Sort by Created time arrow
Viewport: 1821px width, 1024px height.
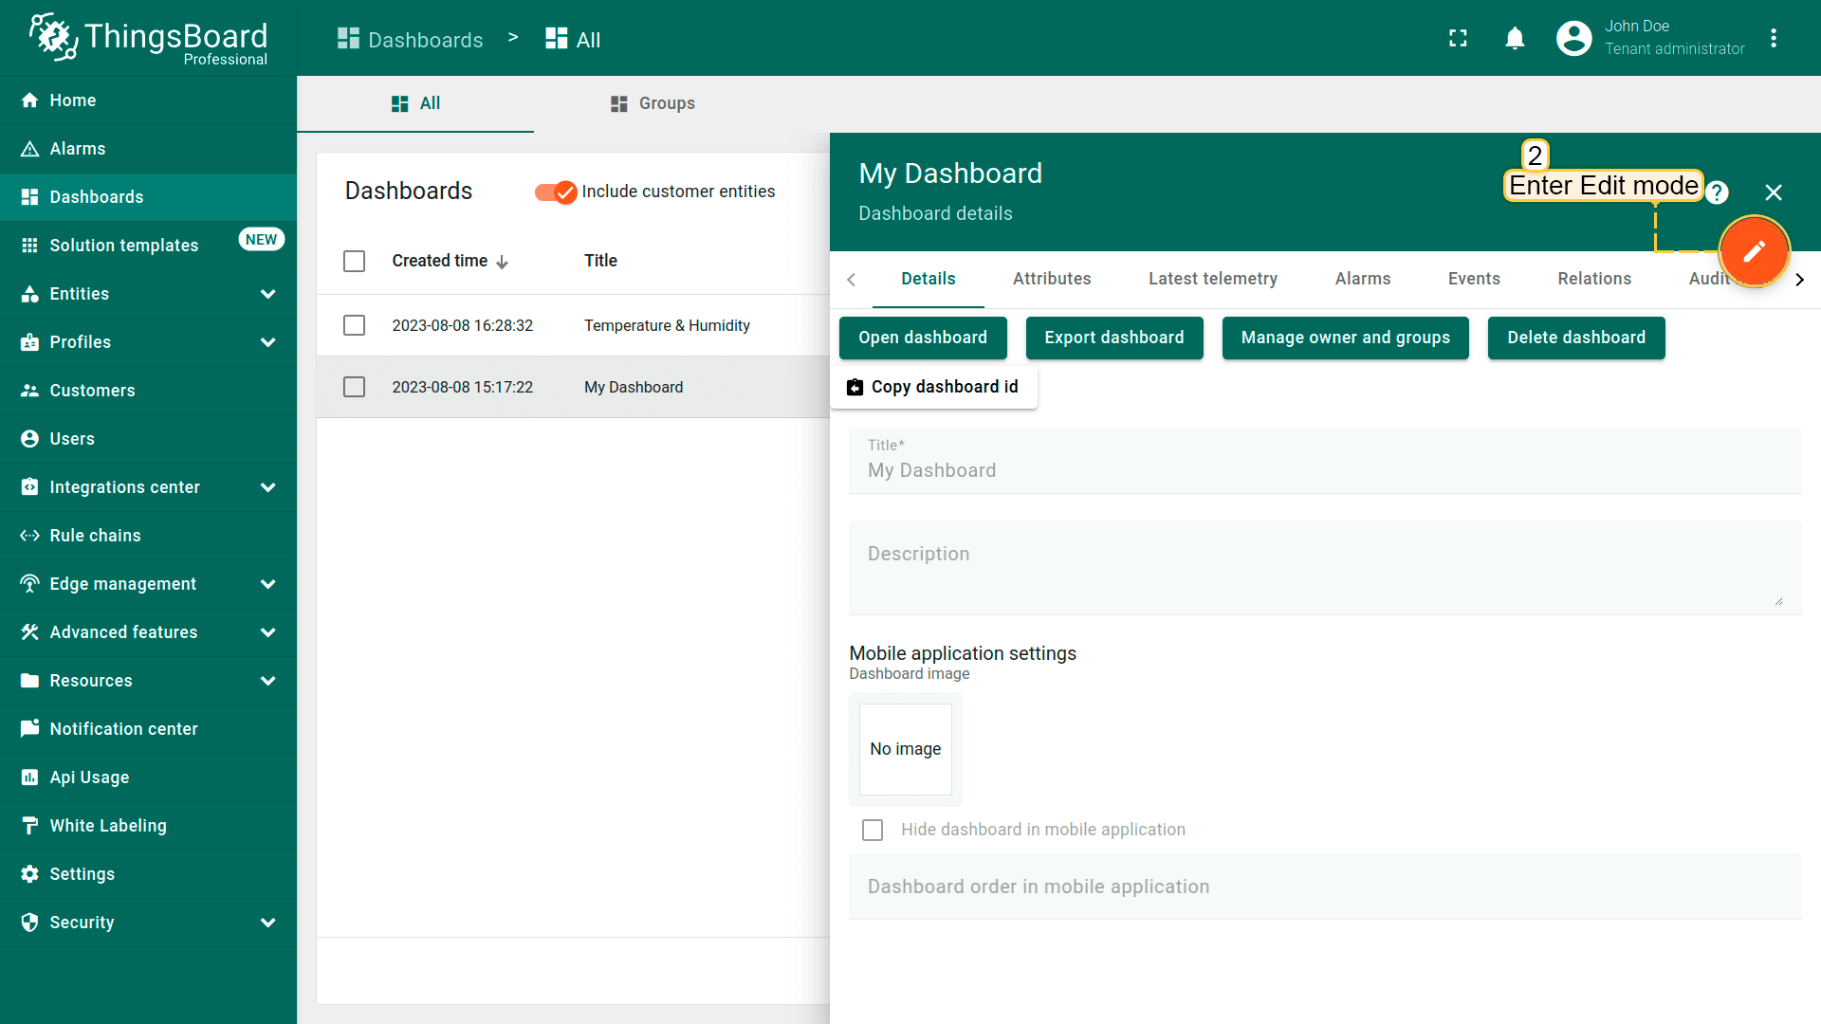pos(502,262)
